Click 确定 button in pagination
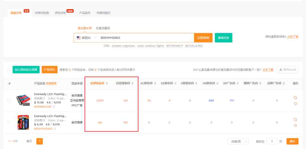 [292, 141]
